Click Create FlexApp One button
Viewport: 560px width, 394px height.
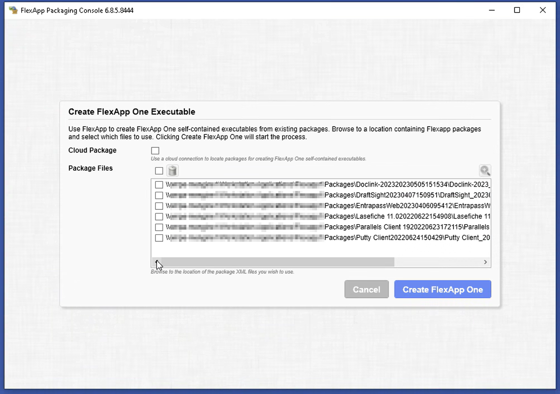pyautogui.click(x=442, y=290)
